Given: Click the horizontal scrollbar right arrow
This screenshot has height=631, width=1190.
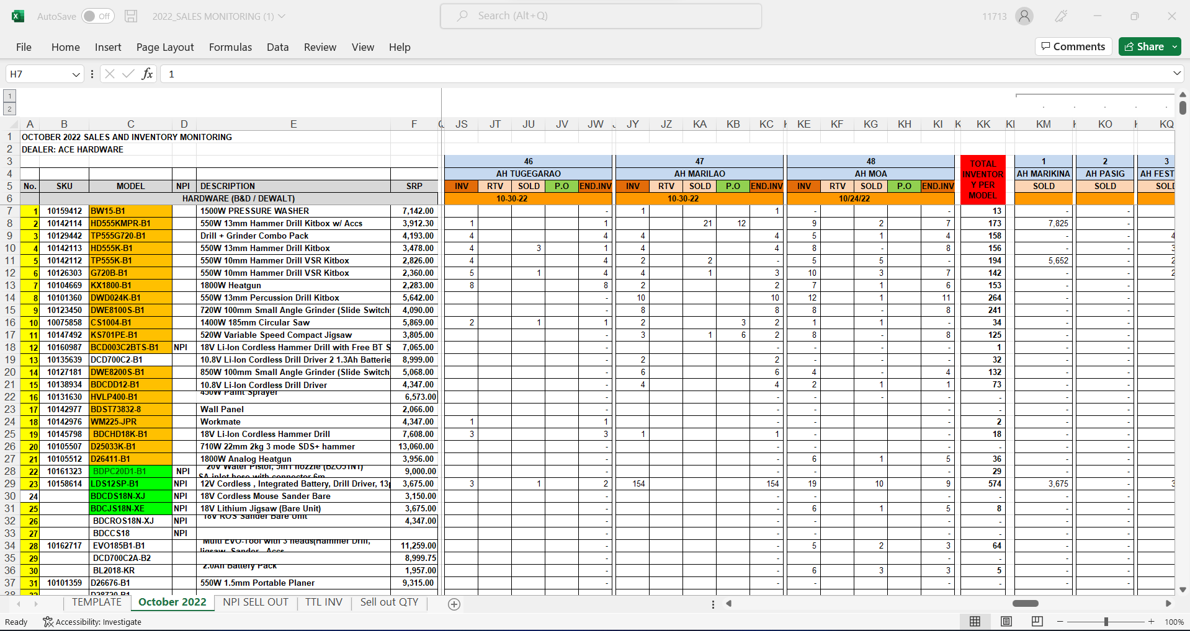Looking at the screenshot, I should [1168, 603].
